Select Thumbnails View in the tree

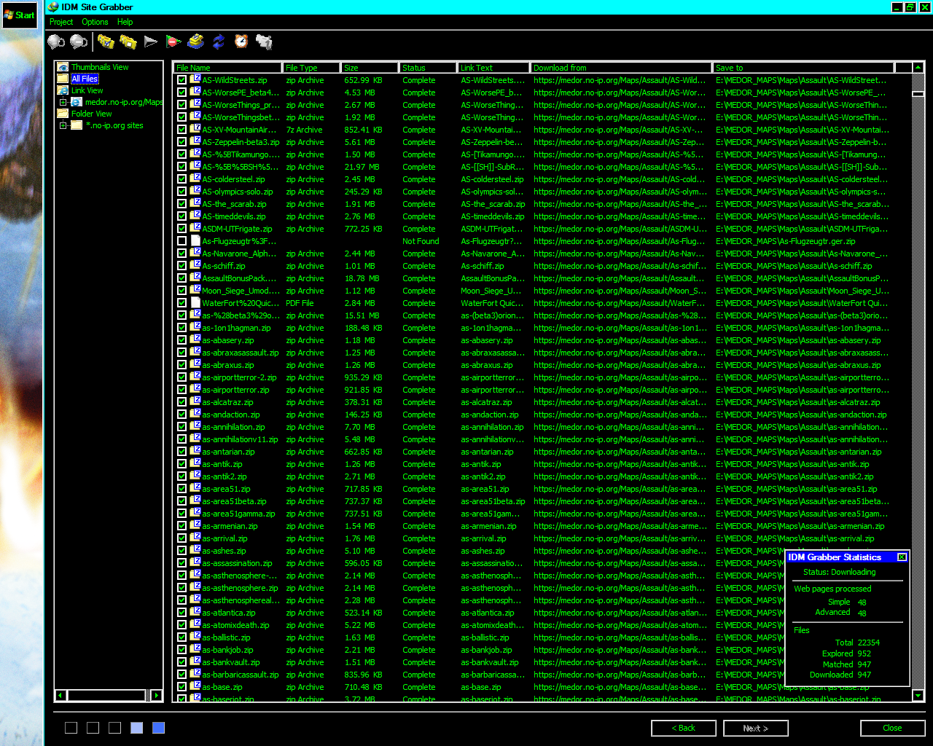click(x=99, y=67)
